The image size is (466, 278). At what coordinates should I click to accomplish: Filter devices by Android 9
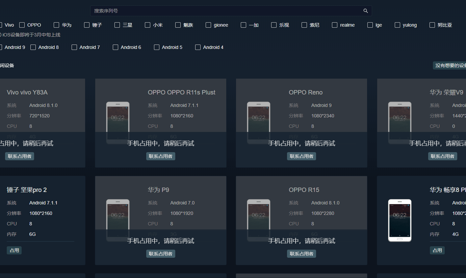tap(1, 47)
